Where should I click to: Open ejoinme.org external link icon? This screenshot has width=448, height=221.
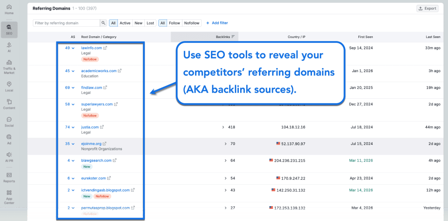105,144
